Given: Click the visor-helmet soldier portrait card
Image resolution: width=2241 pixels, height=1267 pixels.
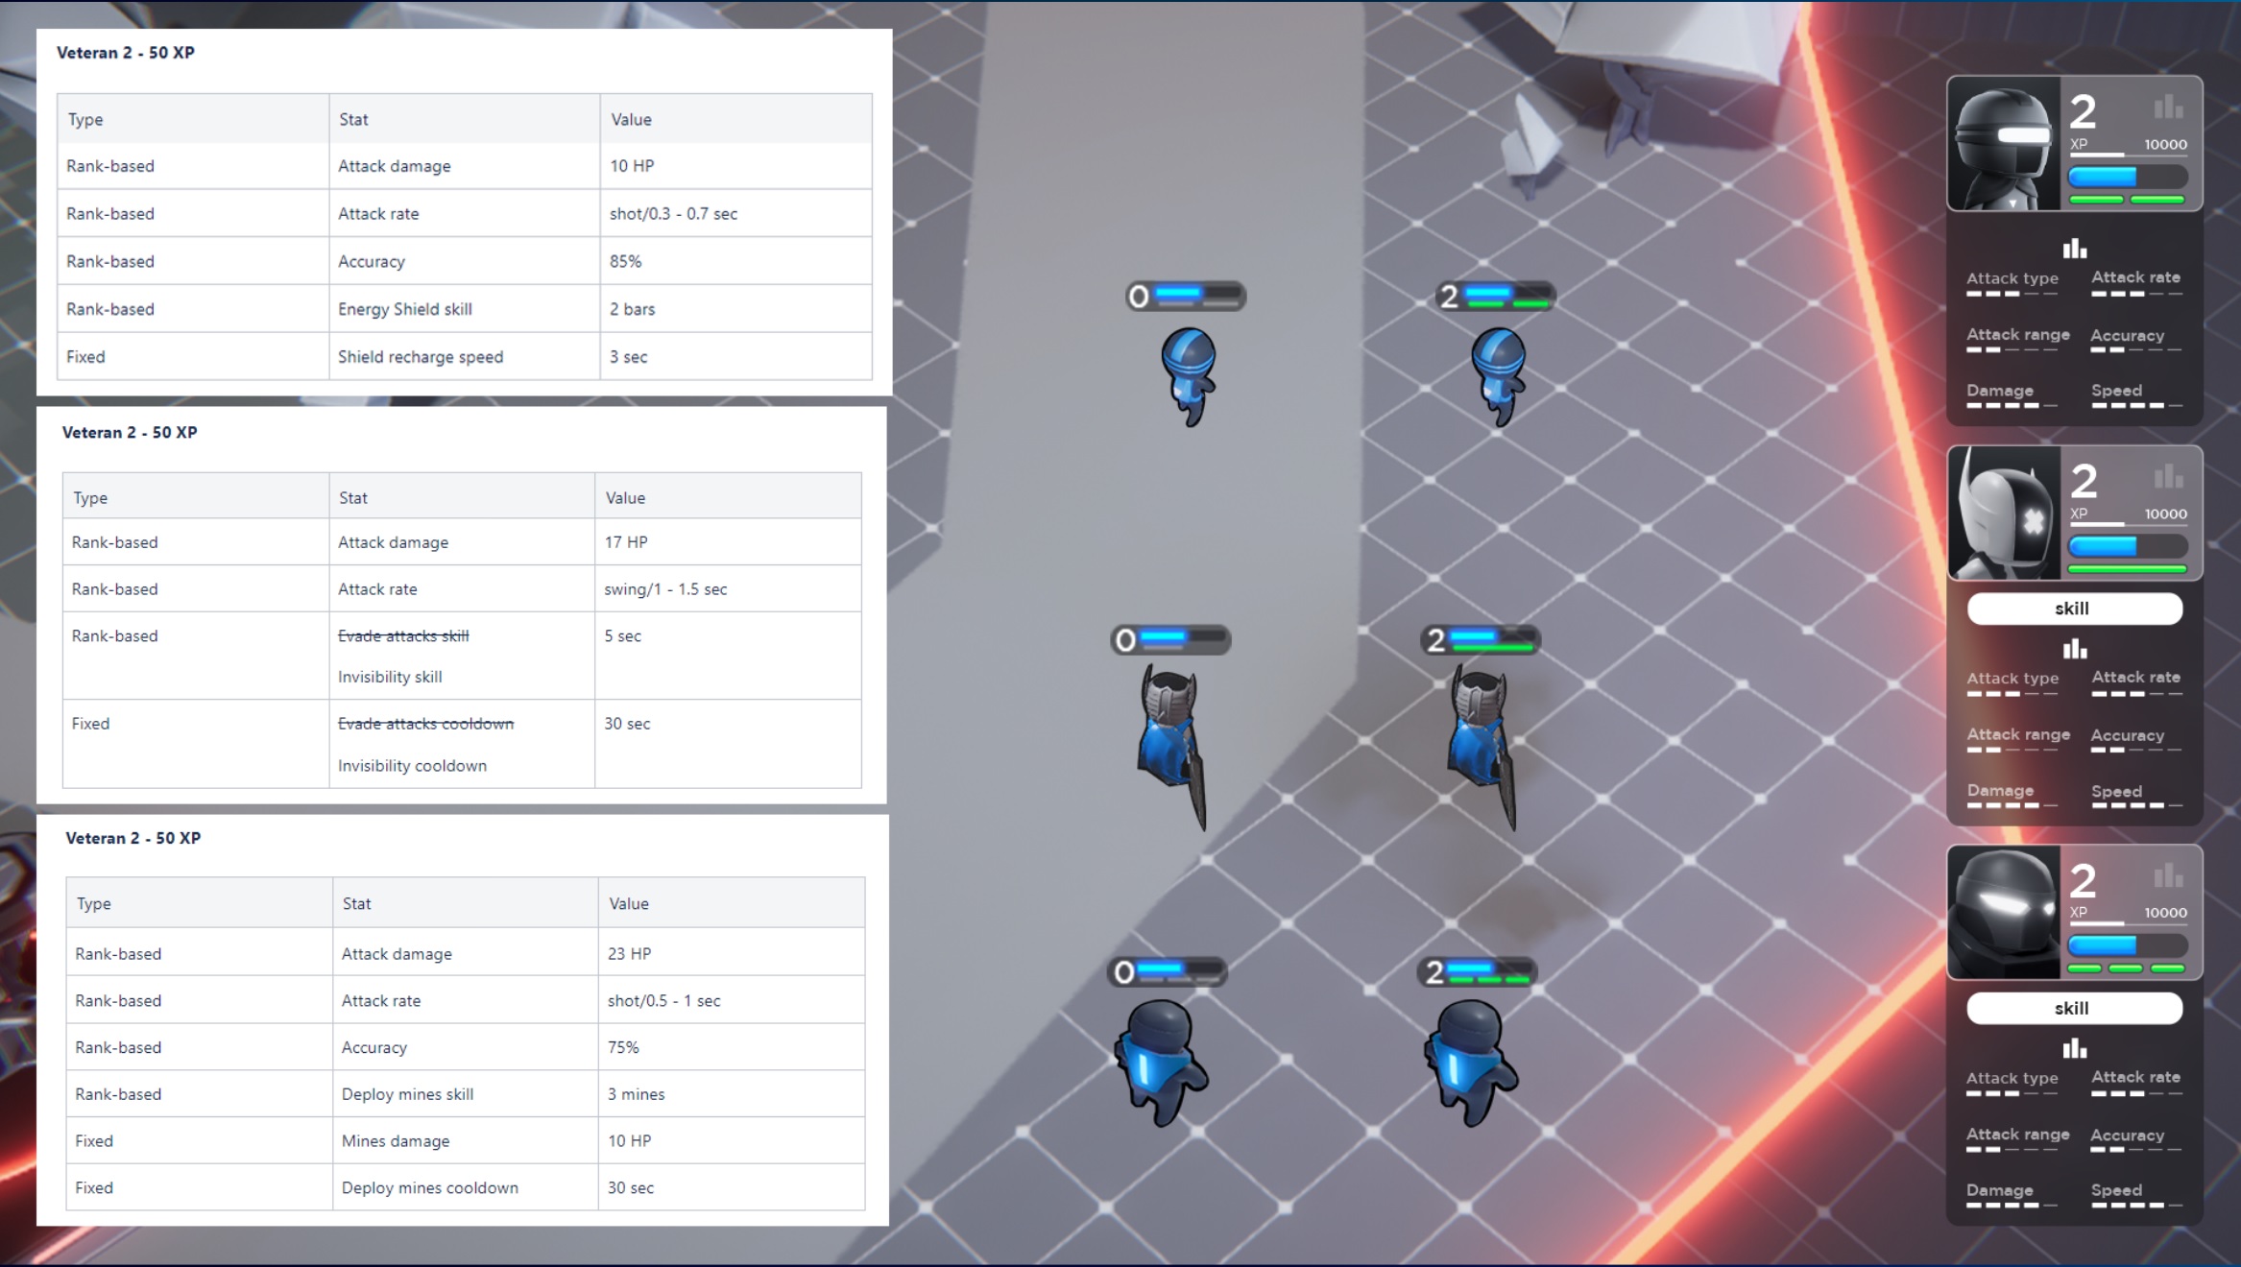Looking at the screenshot, I should [x=2003, y=145].
